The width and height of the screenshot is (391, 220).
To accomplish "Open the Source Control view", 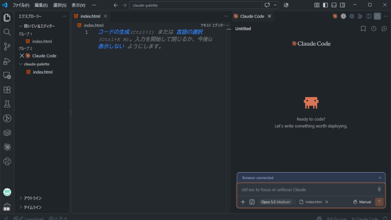I will pos(7,47).
